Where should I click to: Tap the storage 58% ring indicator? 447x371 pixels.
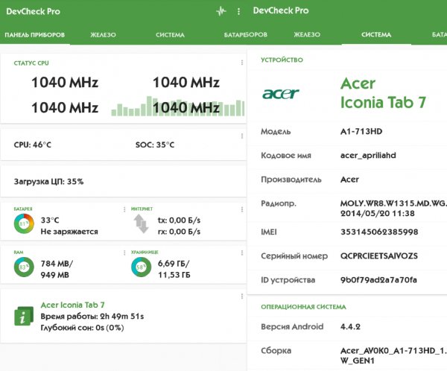click(141, 267)
